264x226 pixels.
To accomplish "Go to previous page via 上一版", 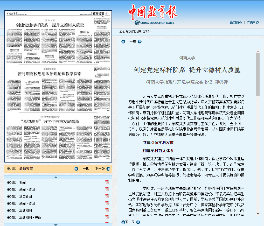I will pyautogui.click(x=84, y=169).
